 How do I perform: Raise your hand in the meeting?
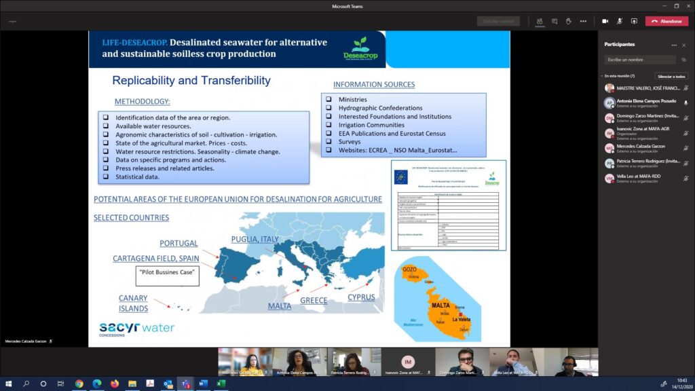click(x=568, y=21)
